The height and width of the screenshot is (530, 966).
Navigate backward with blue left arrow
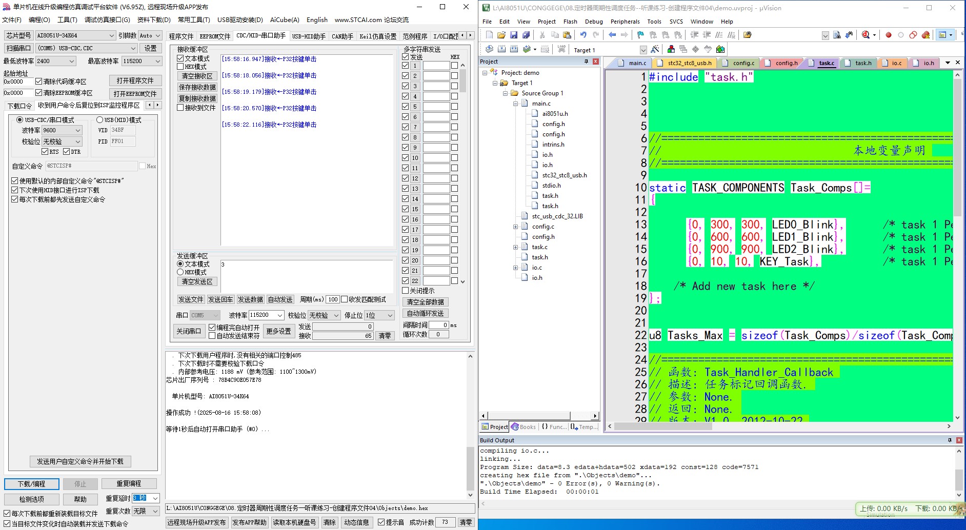tap(612, 35)
